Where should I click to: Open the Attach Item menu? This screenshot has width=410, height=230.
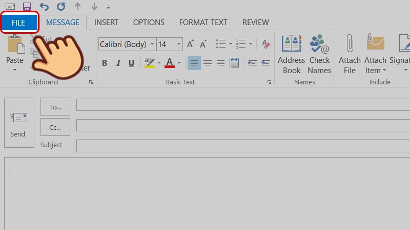coord(376,55)
